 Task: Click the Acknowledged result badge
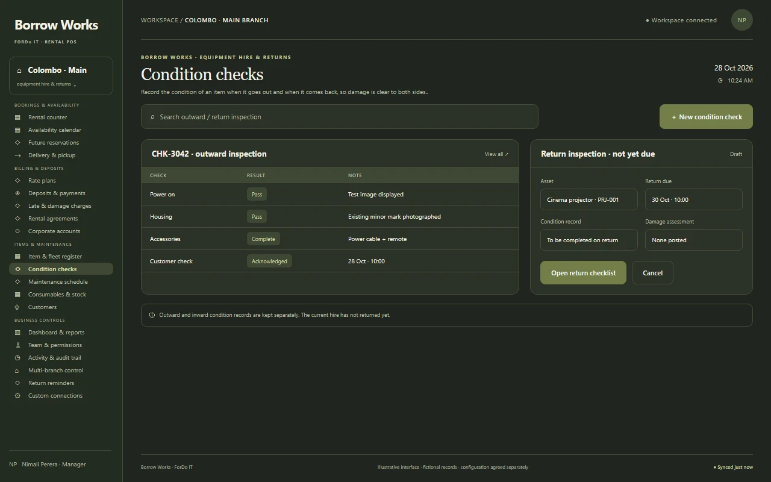tap(269, 261)
